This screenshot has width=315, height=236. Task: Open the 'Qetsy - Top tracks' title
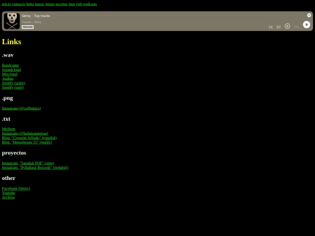[36, 16]
